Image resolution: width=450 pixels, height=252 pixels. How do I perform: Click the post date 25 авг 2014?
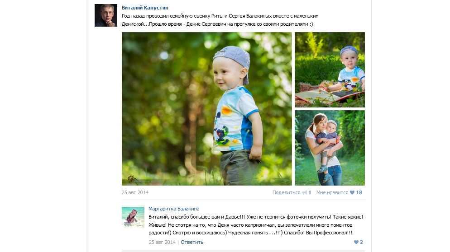[x=135, y=192]
